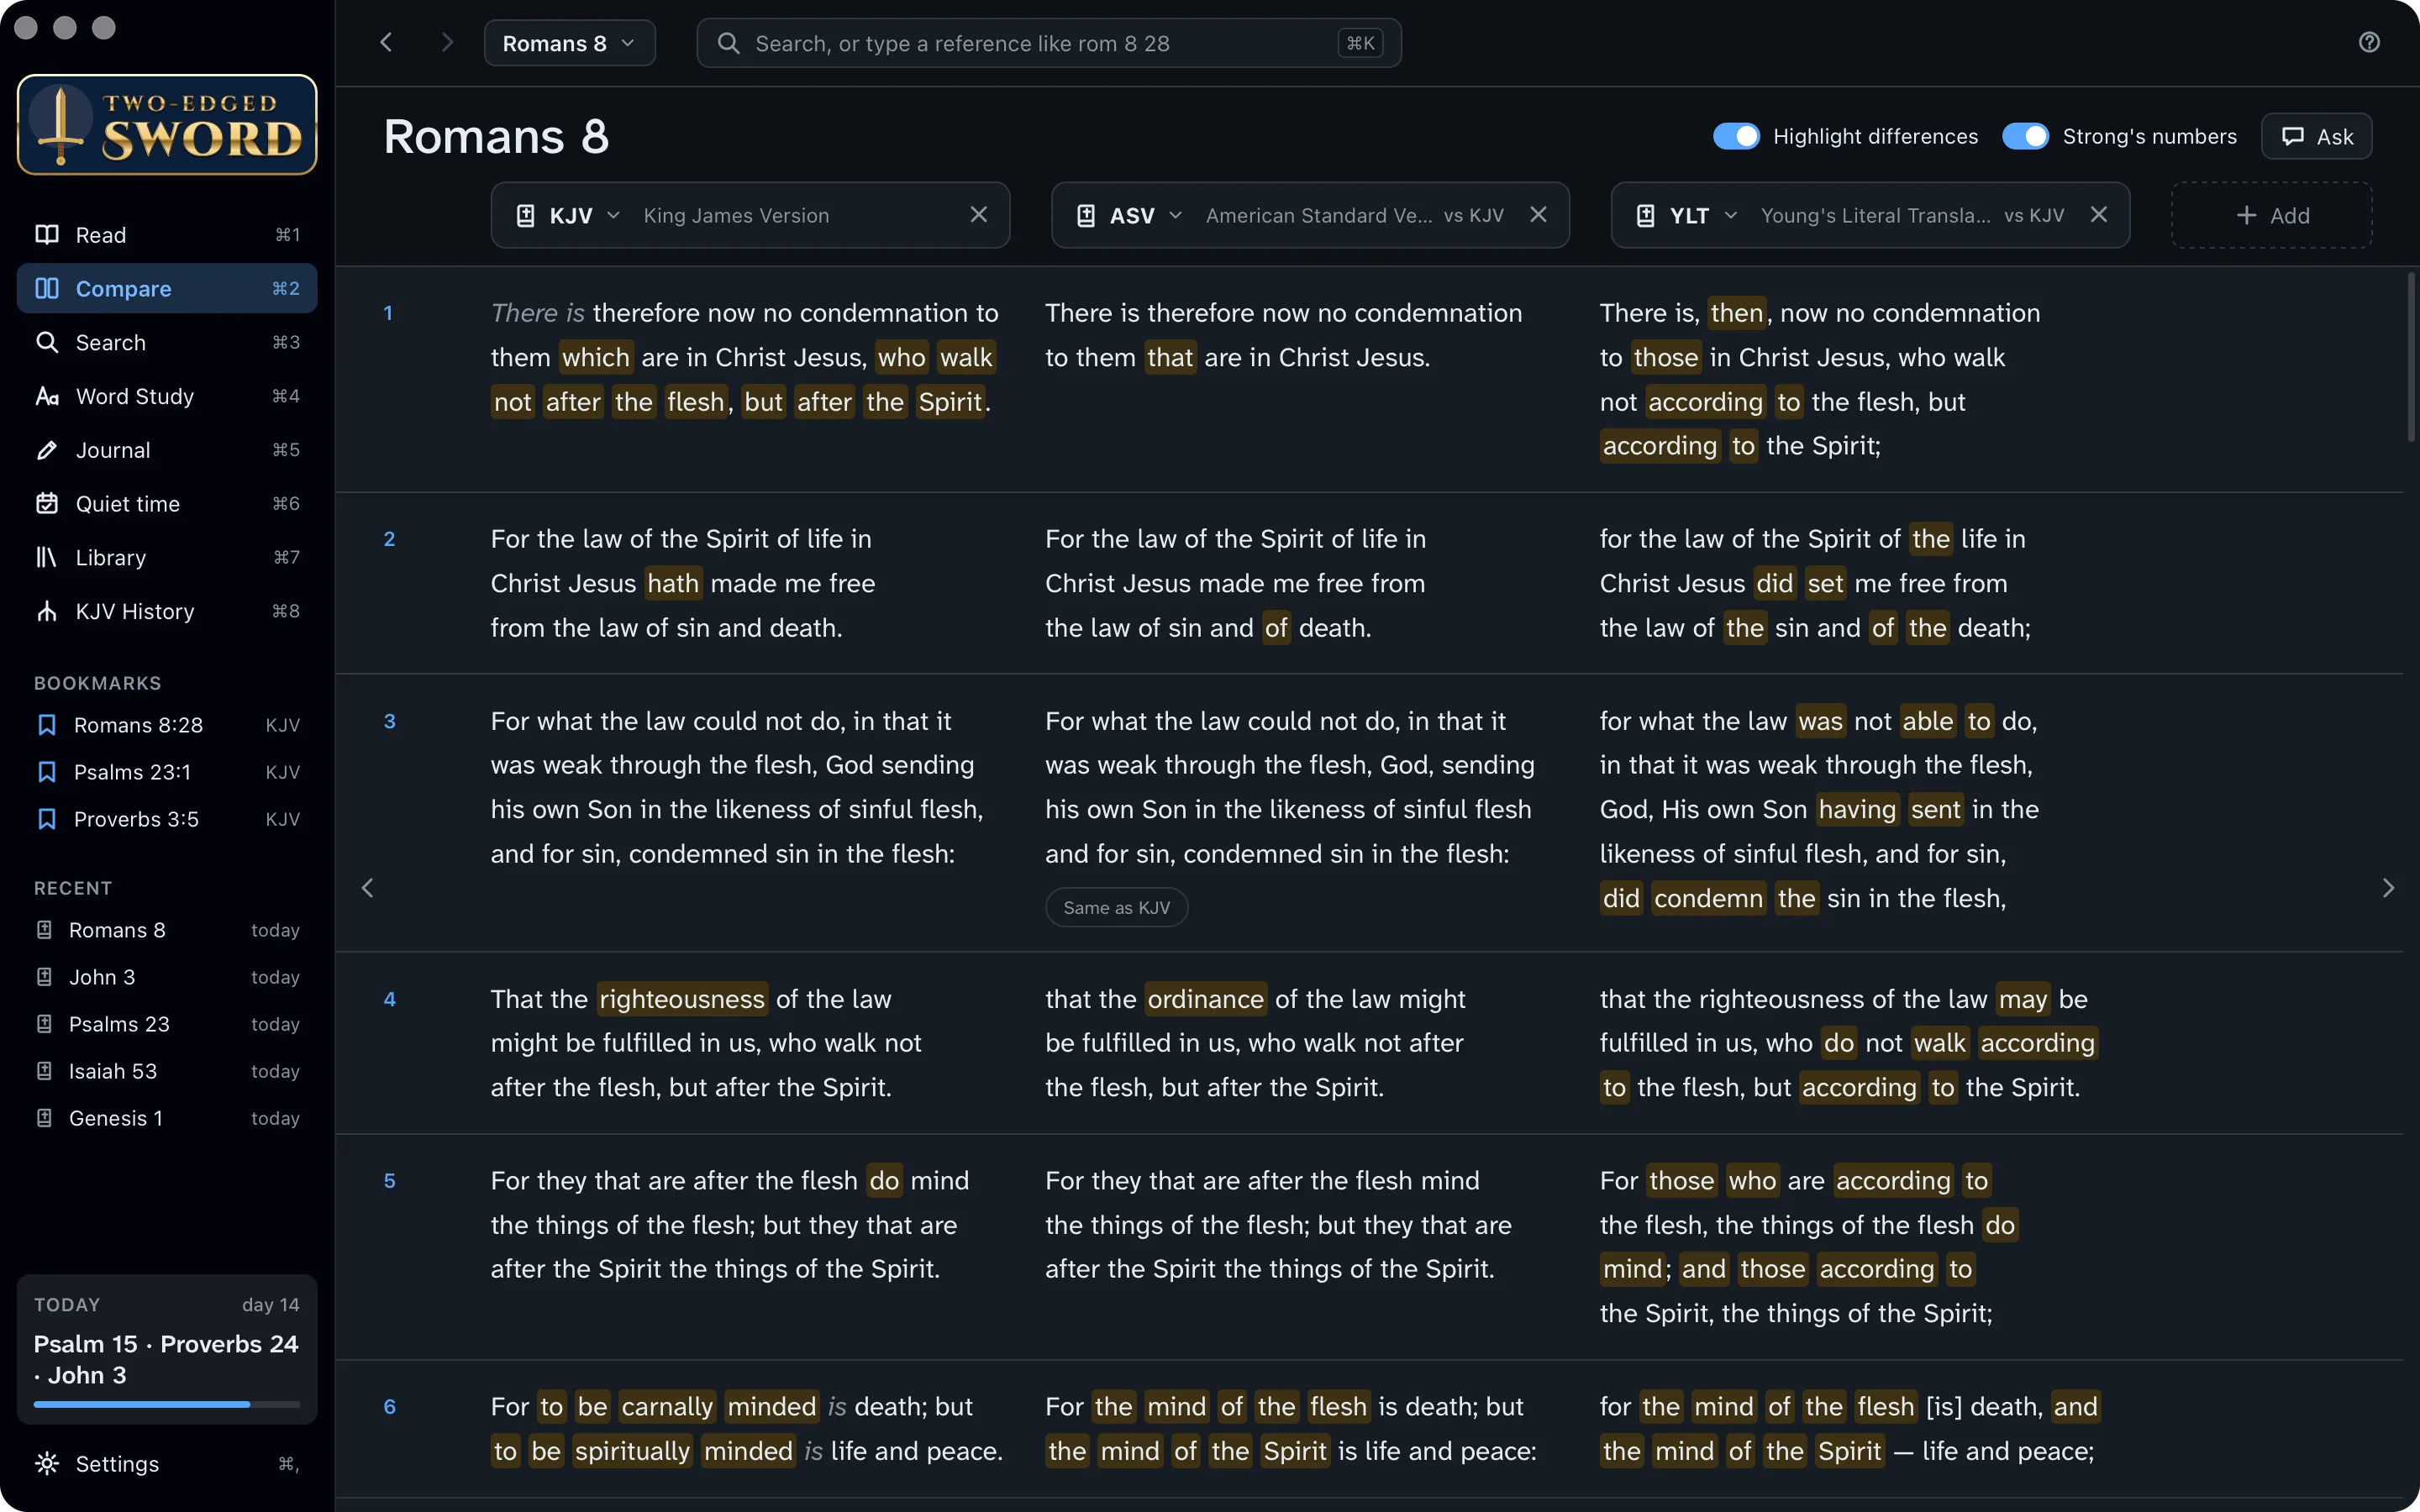Go to the previous chapter with the left chevron
Viewport: 2420px width, 1512px height.
[x=368, y=888]
